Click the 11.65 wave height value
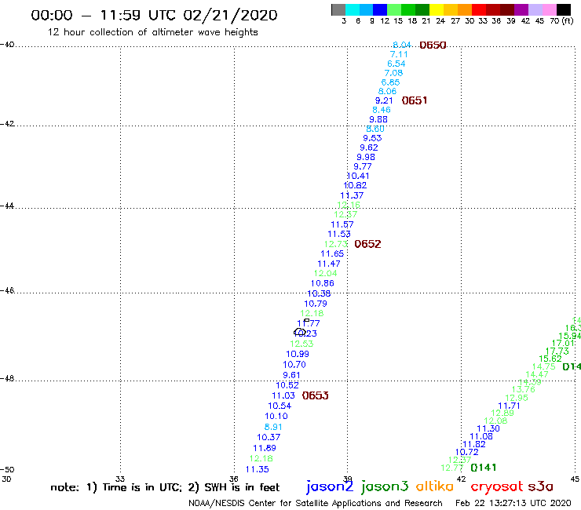Viewport: 581px width, 510px height. click(332, 253)
